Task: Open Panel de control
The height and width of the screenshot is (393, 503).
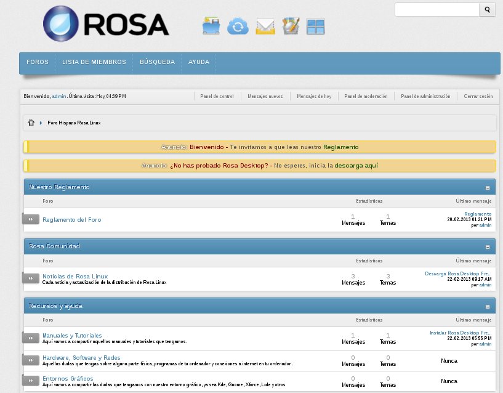Action: click(217, 96)
